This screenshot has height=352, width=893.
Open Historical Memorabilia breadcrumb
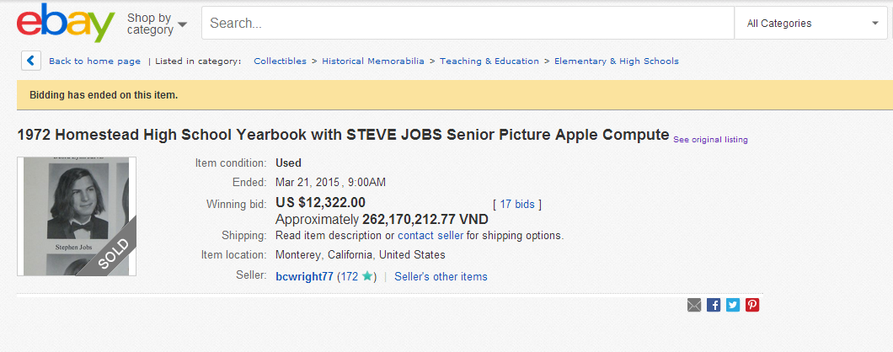click(x=373, y=61)
